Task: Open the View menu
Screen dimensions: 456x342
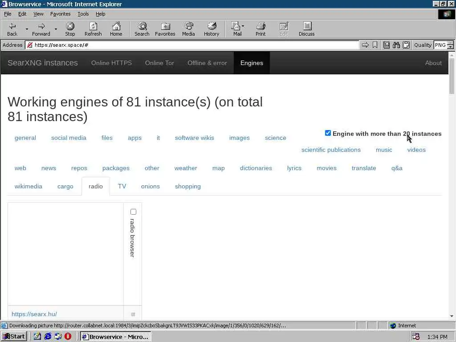Action: (x=38, y=14)
